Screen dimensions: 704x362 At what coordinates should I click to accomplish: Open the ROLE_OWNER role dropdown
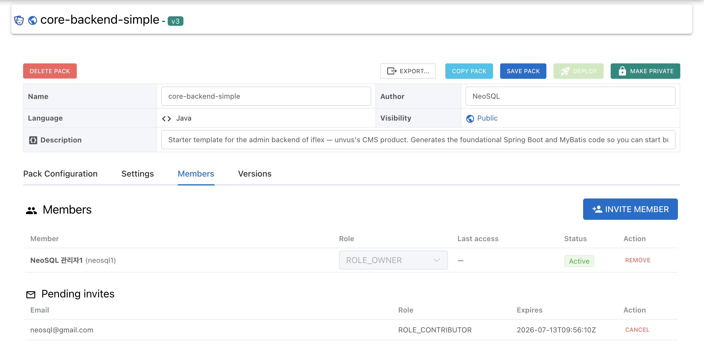(x=393, y=260)
